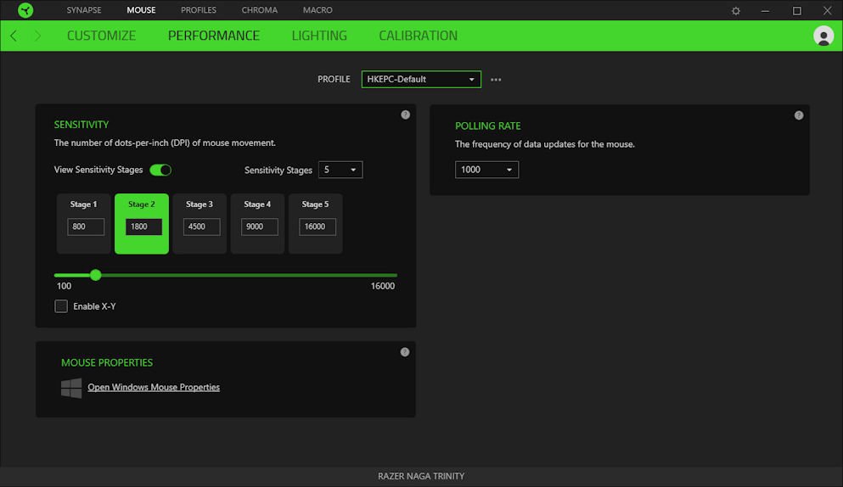Click the slider minimum label 100

64,286
